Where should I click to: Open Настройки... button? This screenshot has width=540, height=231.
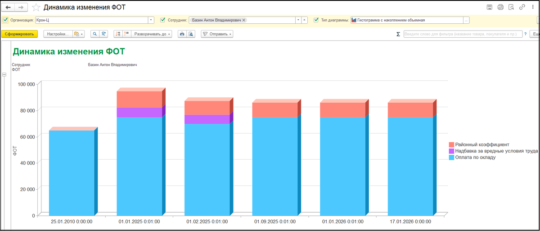[x=58, y=34]
